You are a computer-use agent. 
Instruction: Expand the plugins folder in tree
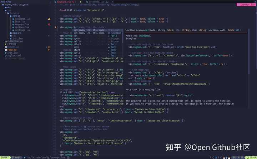[17, 33]
